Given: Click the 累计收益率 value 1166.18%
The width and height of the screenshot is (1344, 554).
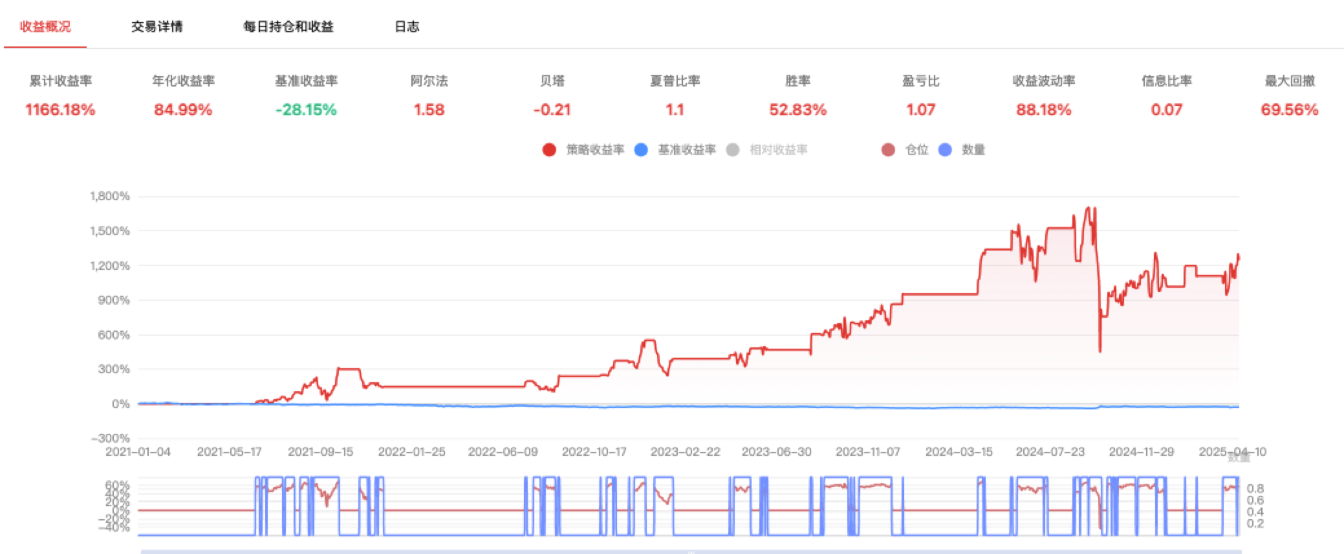Looking at the screenshot, I should click(x=60, y=110).
